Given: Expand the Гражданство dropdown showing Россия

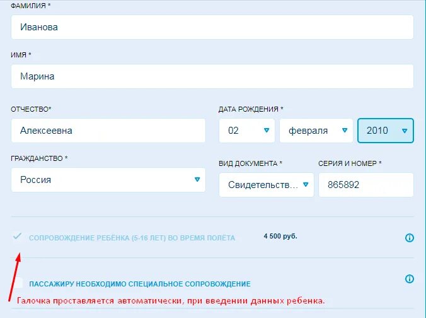Looking at the screenshot, I should pyautogui.click(x=108, y=180).
